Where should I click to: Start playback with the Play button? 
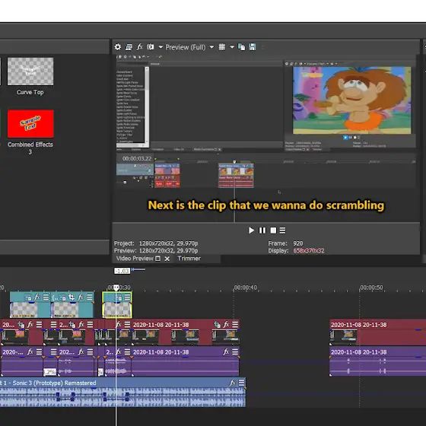[251, 230]
